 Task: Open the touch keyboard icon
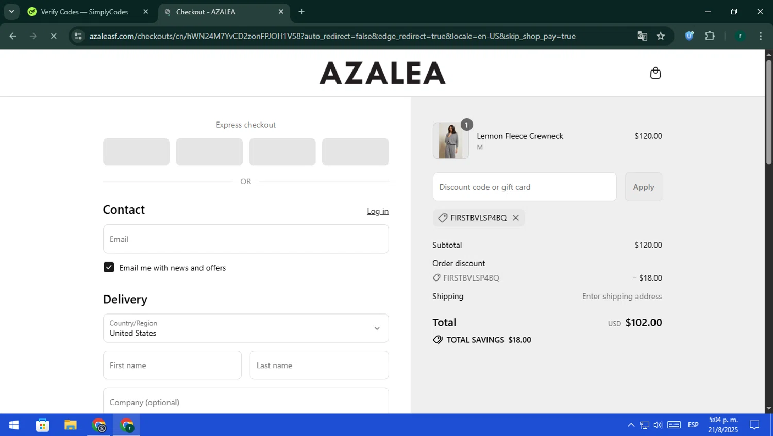[x=674, y=425]
